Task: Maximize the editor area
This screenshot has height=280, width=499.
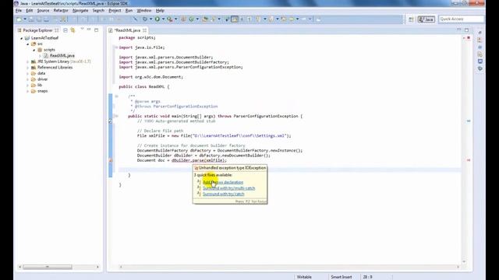Action: [x=466, y=30]
